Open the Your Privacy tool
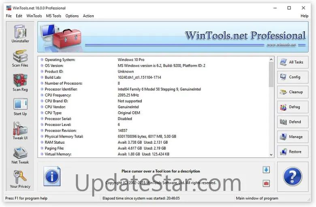This screenshot has height=207, width=316. tap(20, 180)
